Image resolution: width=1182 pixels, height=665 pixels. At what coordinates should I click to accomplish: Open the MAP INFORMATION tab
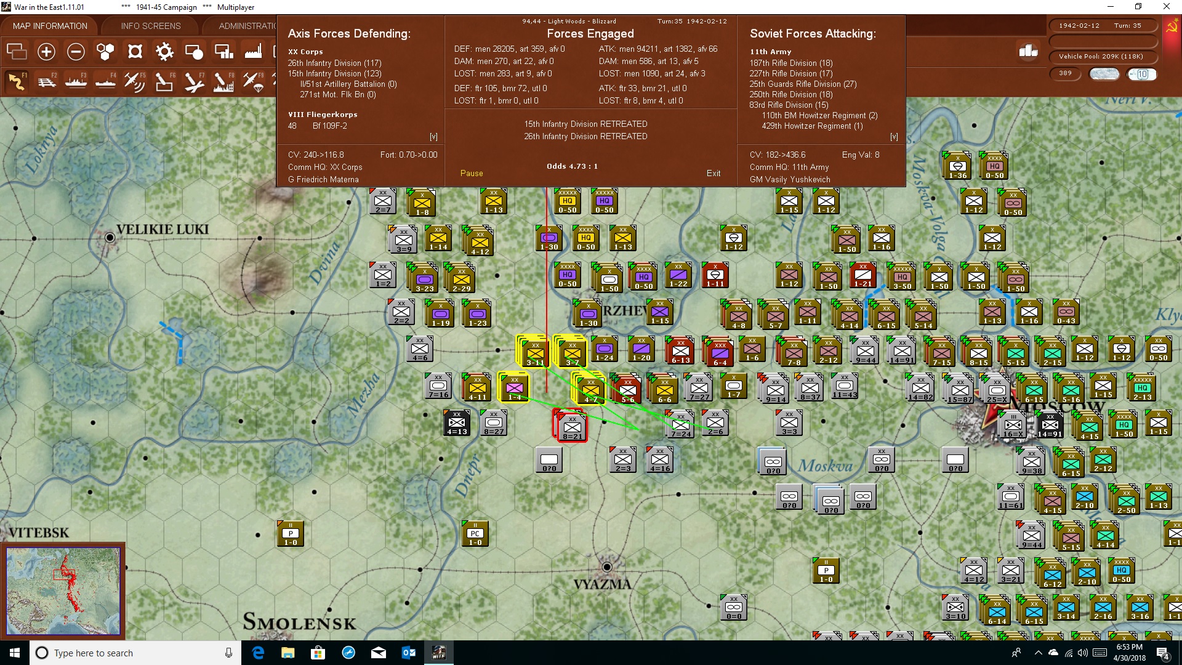[50, 26]
